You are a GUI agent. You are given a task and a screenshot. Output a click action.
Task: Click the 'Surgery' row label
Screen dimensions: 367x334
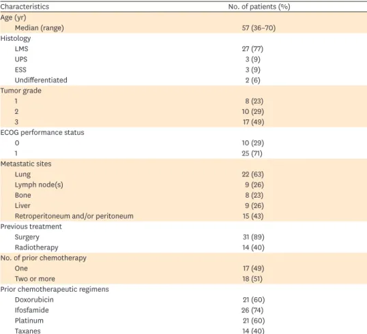coord(27,237)
